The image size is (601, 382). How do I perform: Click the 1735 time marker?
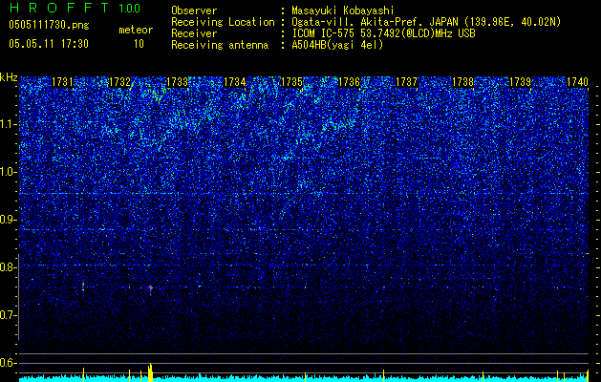[291, 82]
